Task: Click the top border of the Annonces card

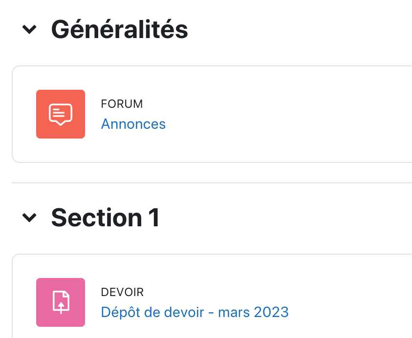Action: (210, 66)
